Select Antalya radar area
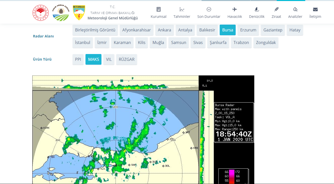 pyautogui.click(x=185, y=30)
